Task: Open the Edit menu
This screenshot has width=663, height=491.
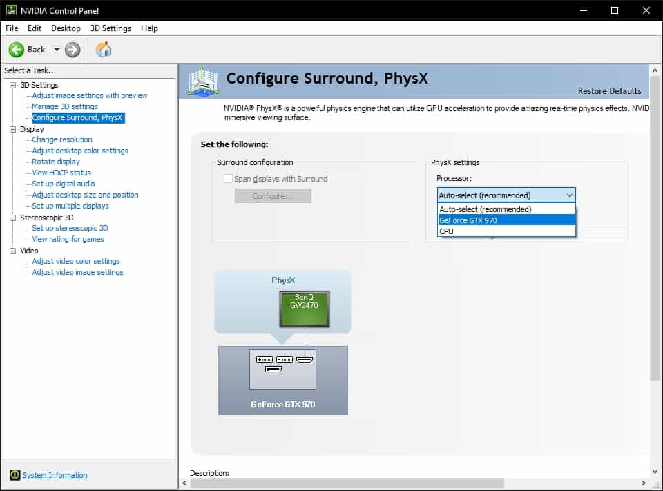Action: (35, 28)
